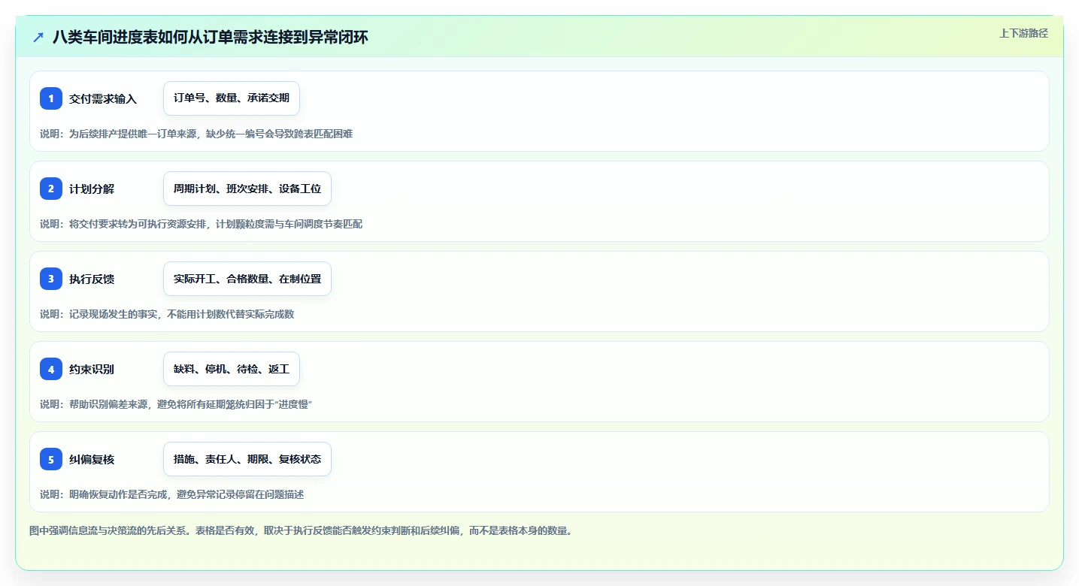Select the 交付需求输入 step label
Viewport: 1079px width, 586px height.
click(x=103, y=98)
